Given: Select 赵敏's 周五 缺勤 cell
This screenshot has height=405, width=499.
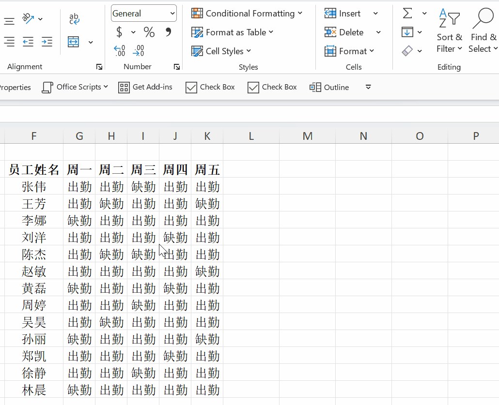Looking at the screenshot, I should (x=207, y=271).
